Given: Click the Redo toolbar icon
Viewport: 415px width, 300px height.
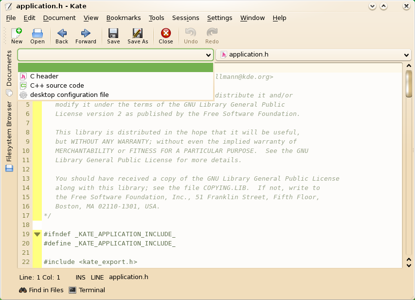Looking at the screenshot, I should point(212,36).
